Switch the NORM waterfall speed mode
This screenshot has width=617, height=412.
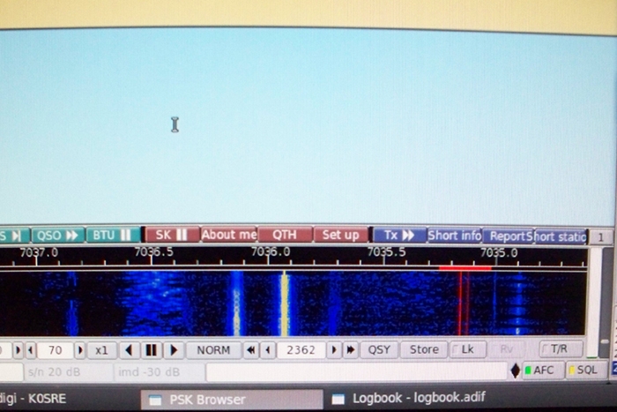212,350
